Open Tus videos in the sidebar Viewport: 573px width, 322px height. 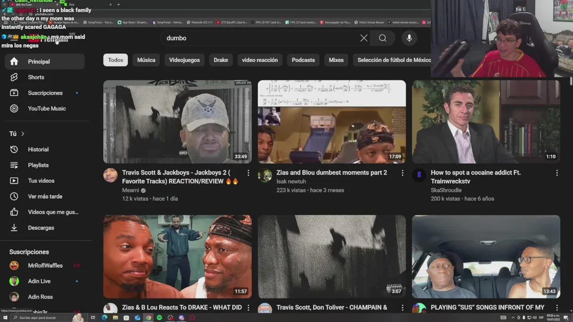(x=44, y=181)
